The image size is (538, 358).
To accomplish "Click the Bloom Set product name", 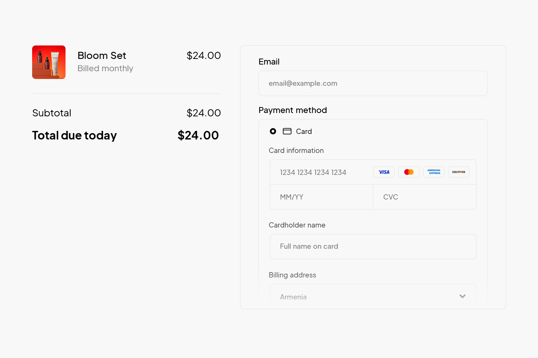I will [x=102, y=55].
